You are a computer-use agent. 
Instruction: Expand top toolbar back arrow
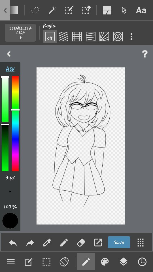[x=5, y=10]
